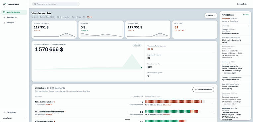Viewport: 253px width, 122px height.
Task: Open the 145 jours Panne de chauffage notification
Action: (235, 68)
